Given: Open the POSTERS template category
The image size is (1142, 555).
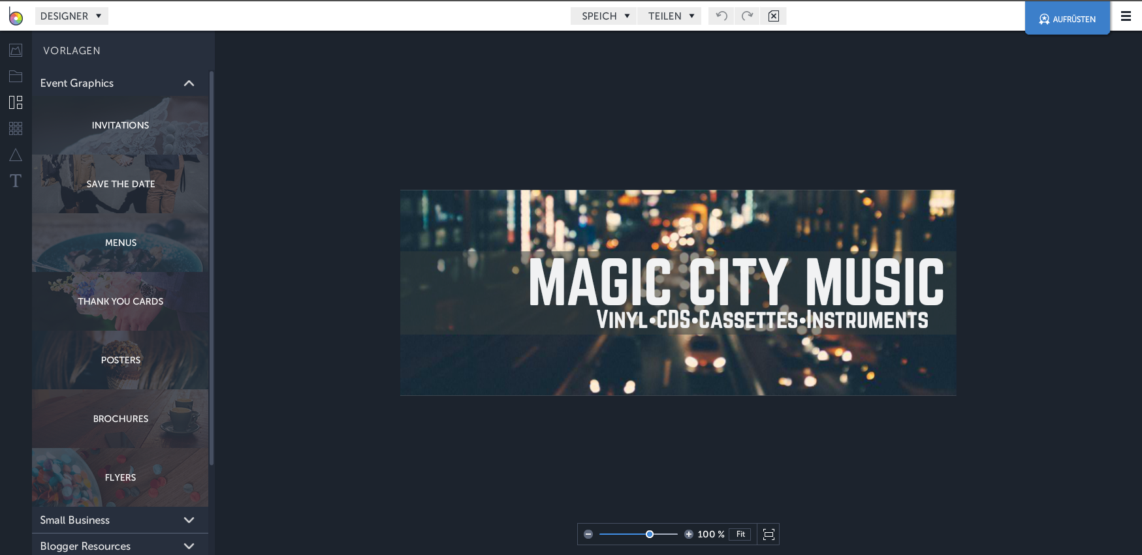Looking at the screenshot, I should (120, 360).
